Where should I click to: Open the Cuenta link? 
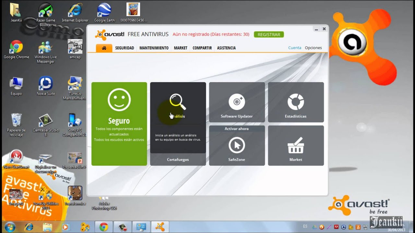pyautogui.click(x=295, y=48)
